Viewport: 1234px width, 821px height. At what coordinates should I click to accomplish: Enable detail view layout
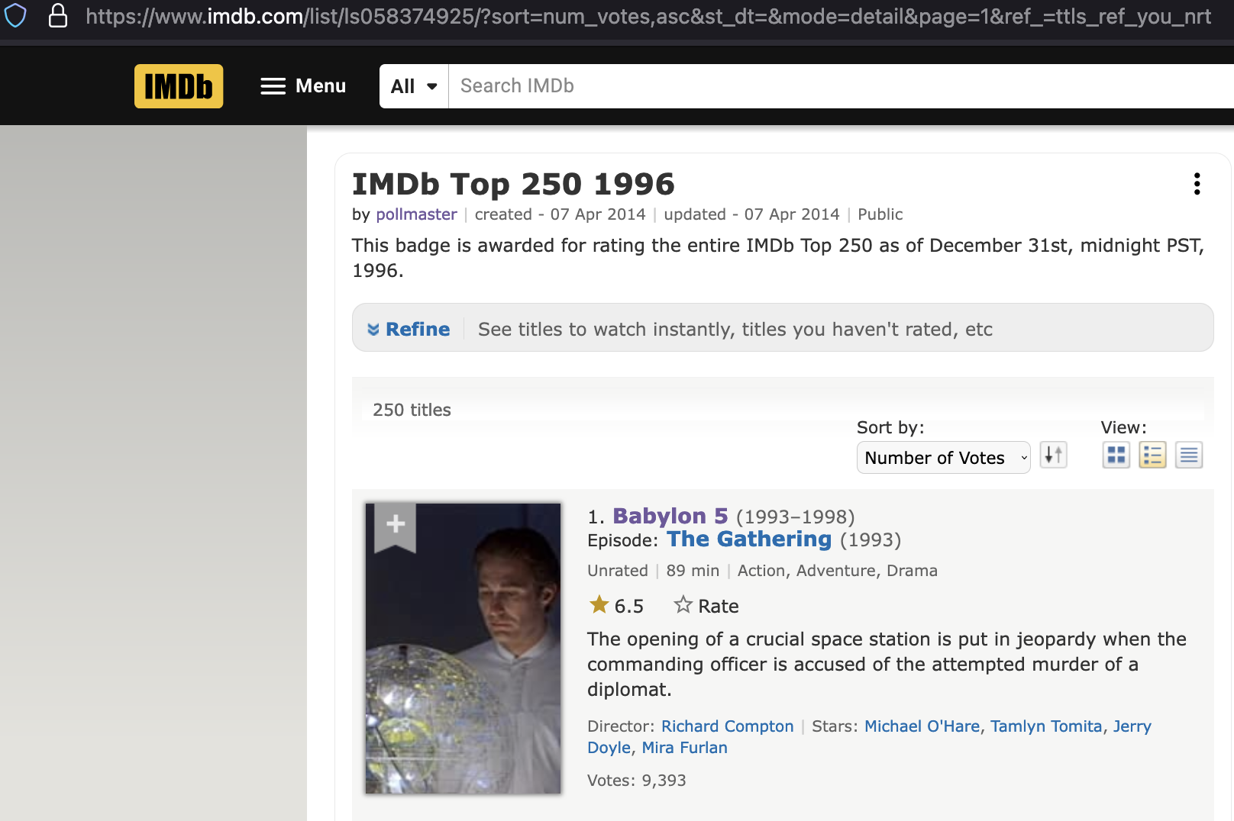click(x=1152, y=455)
